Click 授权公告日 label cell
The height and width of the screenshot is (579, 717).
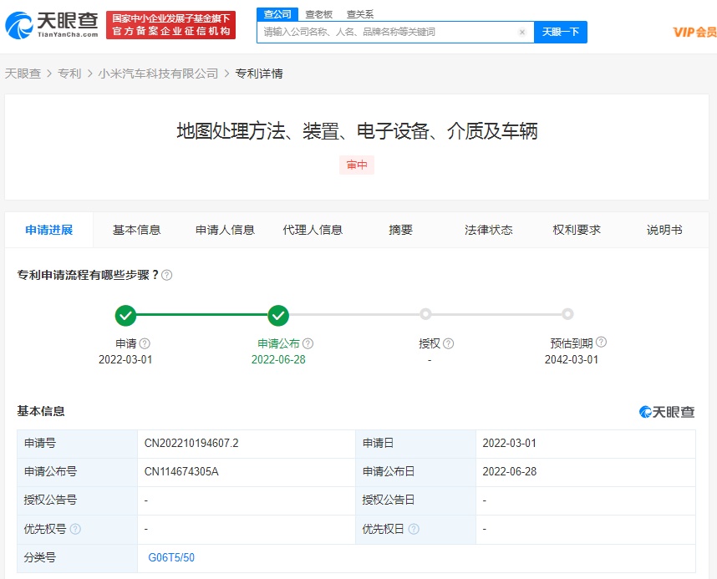(415, 500)
